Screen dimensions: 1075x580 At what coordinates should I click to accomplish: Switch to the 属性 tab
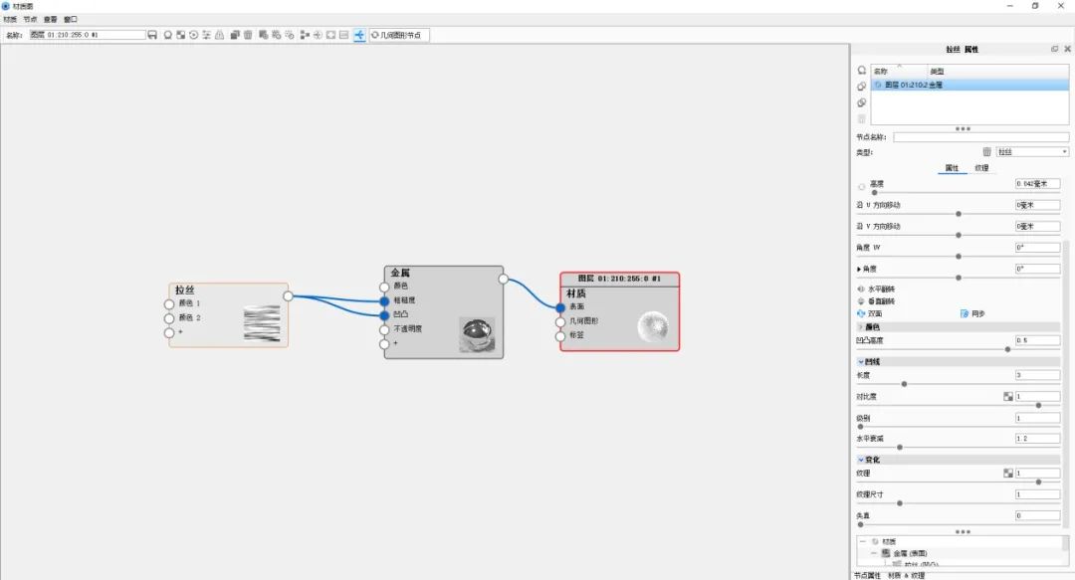952,168
